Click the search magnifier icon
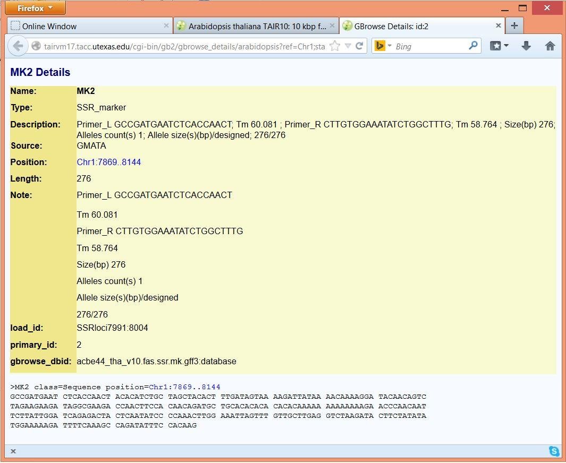This screenshot has height=463, width=566. 473,46
